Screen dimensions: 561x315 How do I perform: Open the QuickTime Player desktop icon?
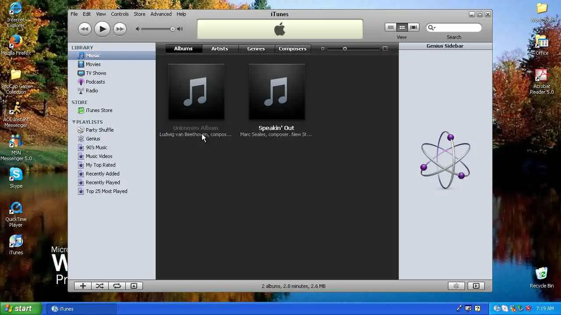click(x=16, y=214)
